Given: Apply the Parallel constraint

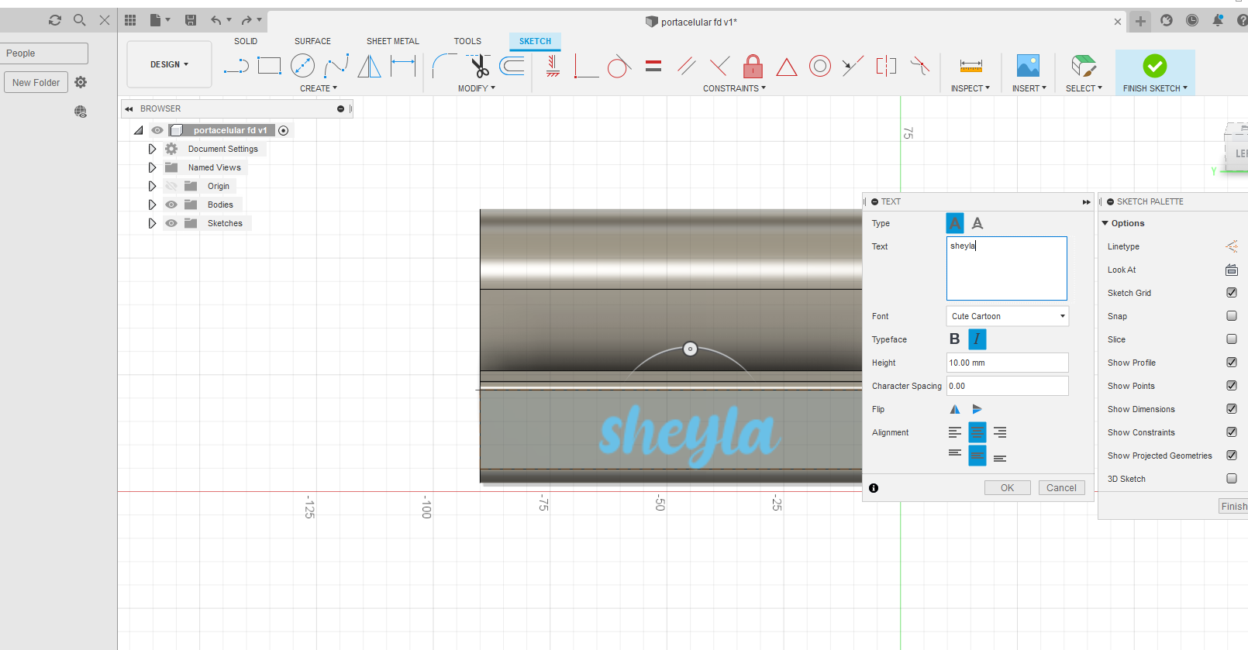Looking at the screenshot, I should (x=687, y=66).
